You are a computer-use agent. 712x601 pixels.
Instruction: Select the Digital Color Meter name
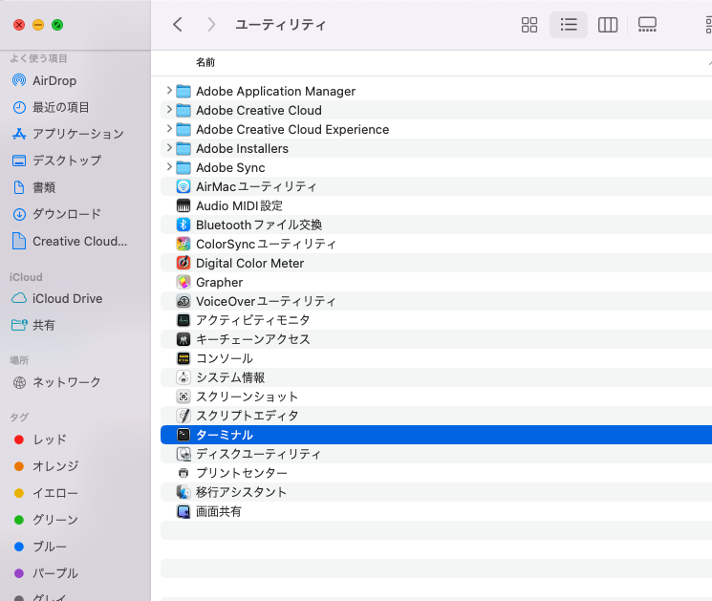[x=249, y=264]
